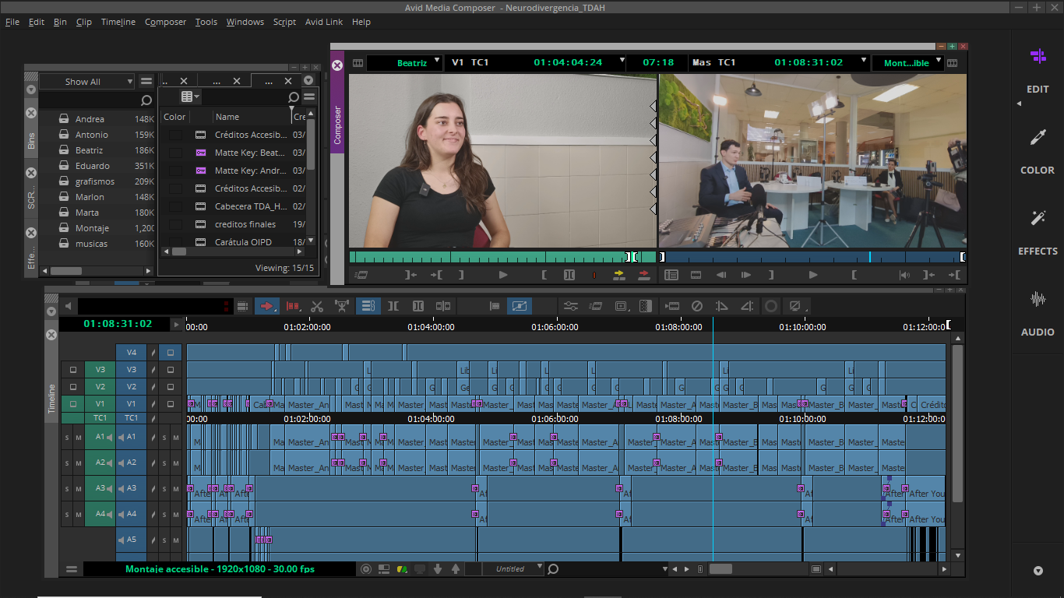Click the yellow Splice-In button under source monitor

619,275
